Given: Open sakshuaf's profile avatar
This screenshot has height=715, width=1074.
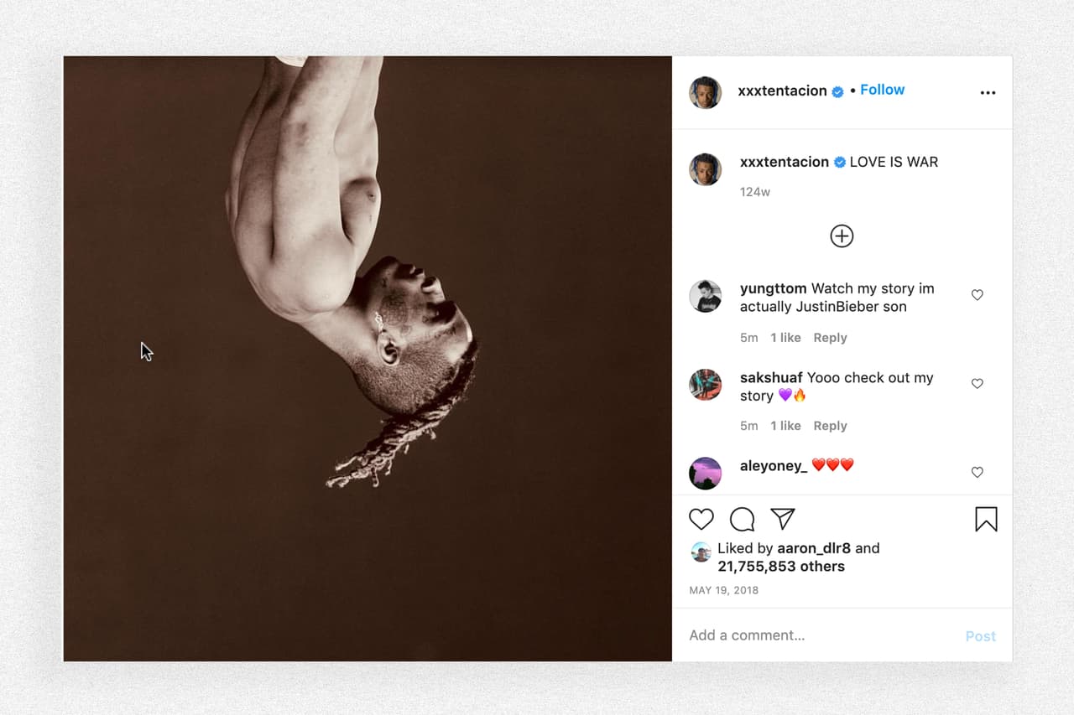Looking at the screenshot, I should [x=705, y=385].
